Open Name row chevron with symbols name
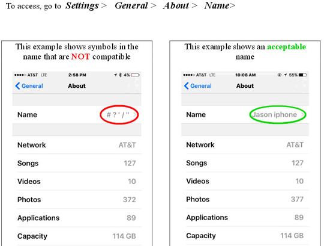This screenshot has height=246, width=324. tap(134, 115)
